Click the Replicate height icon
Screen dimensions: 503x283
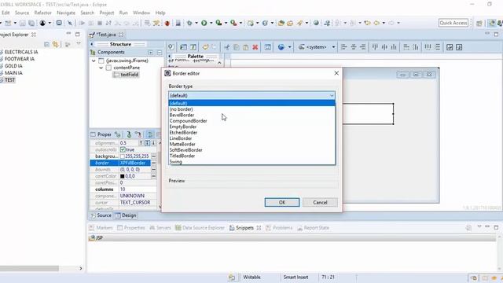416,47
